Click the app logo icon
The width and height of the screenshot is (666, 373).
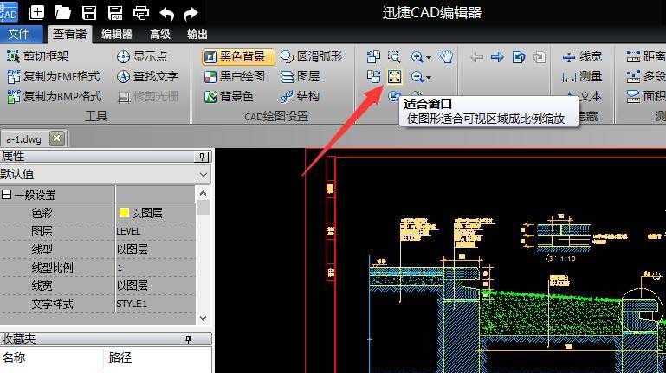pos(9,12)
